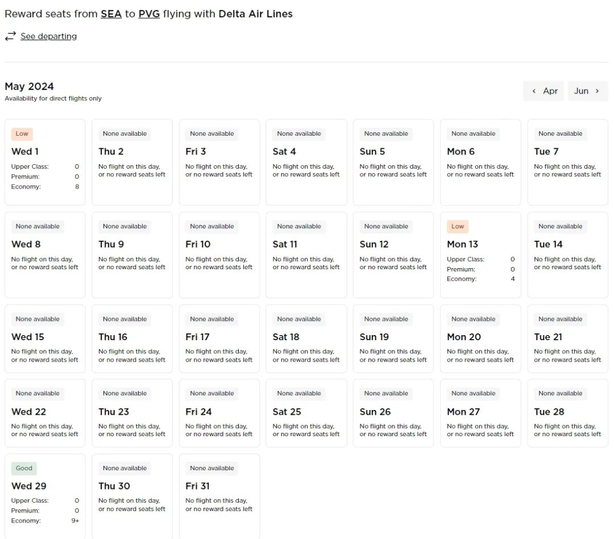Click the PVG destination airport link

click(x=149, y=14)
